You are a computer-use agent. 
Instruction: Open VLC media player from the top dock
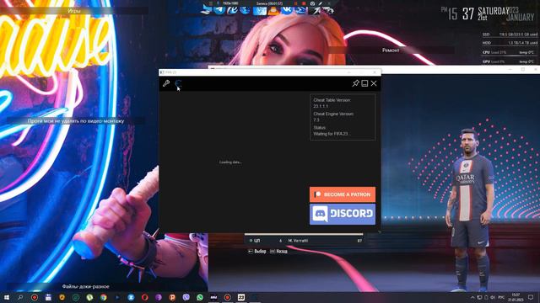click(x=273, y=10)
